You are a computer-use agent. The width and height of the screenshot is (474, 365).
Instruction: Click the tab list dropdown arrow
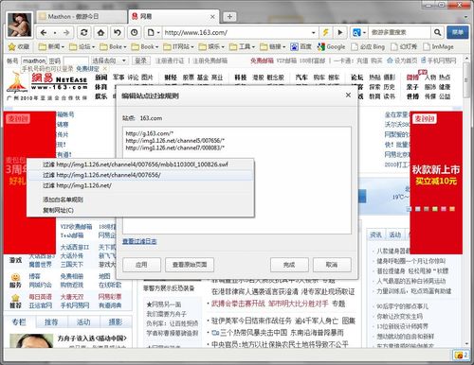466,17
